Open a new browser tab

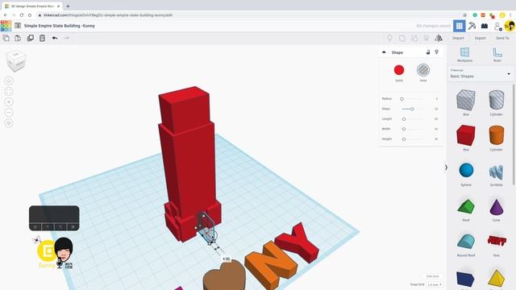(x=68, y=6)
